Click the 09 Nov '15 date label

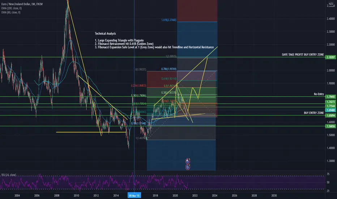point(134,195)
